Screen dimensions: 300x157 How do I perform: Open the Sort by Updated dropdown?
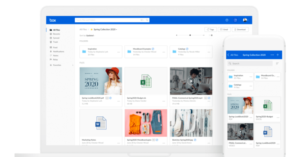pyautogui.click(x=87, y=36)
